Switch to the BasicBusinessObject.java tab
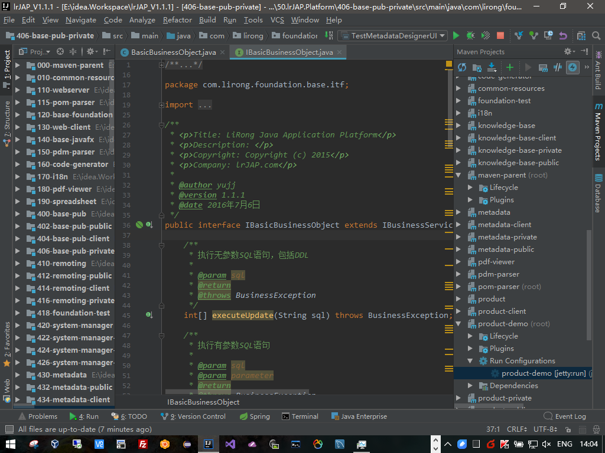 (173, 52)
